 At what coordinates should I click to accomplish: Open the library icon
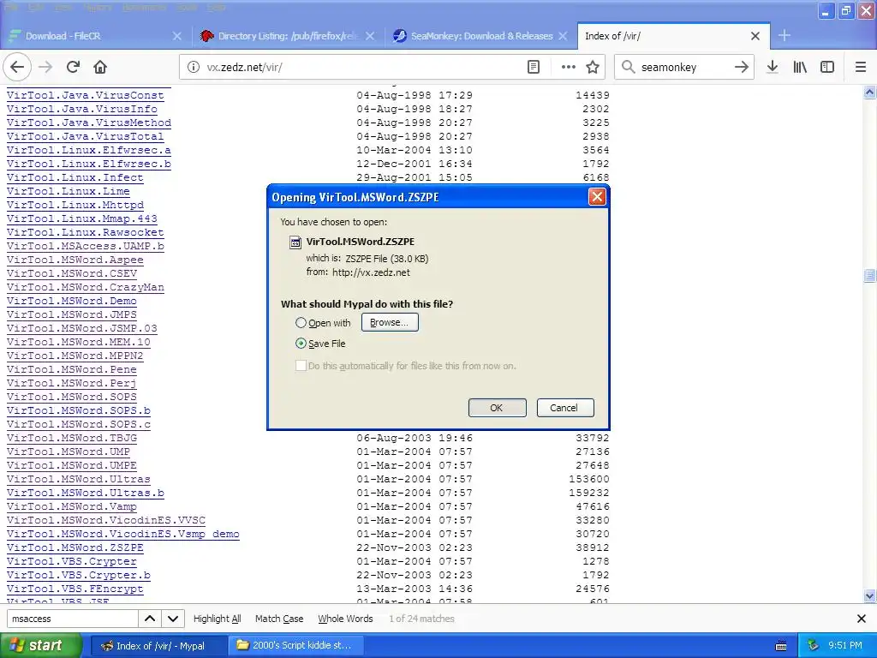coord(800,67)
